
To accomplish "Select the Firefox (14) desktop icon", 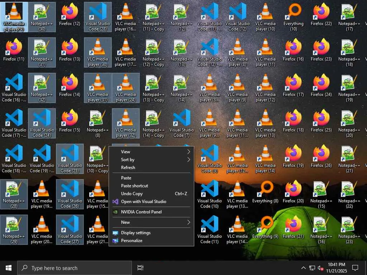I will pos(70,85).
